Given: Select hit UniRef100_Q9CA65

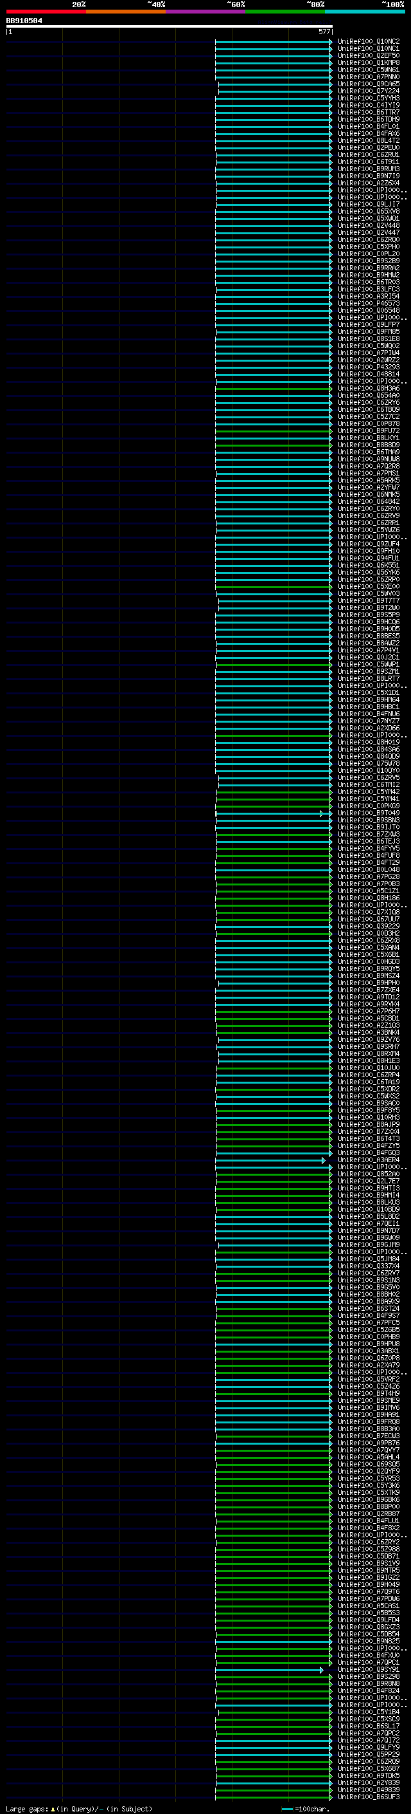Looking at the screenshot, I should [x=368, y=84].
